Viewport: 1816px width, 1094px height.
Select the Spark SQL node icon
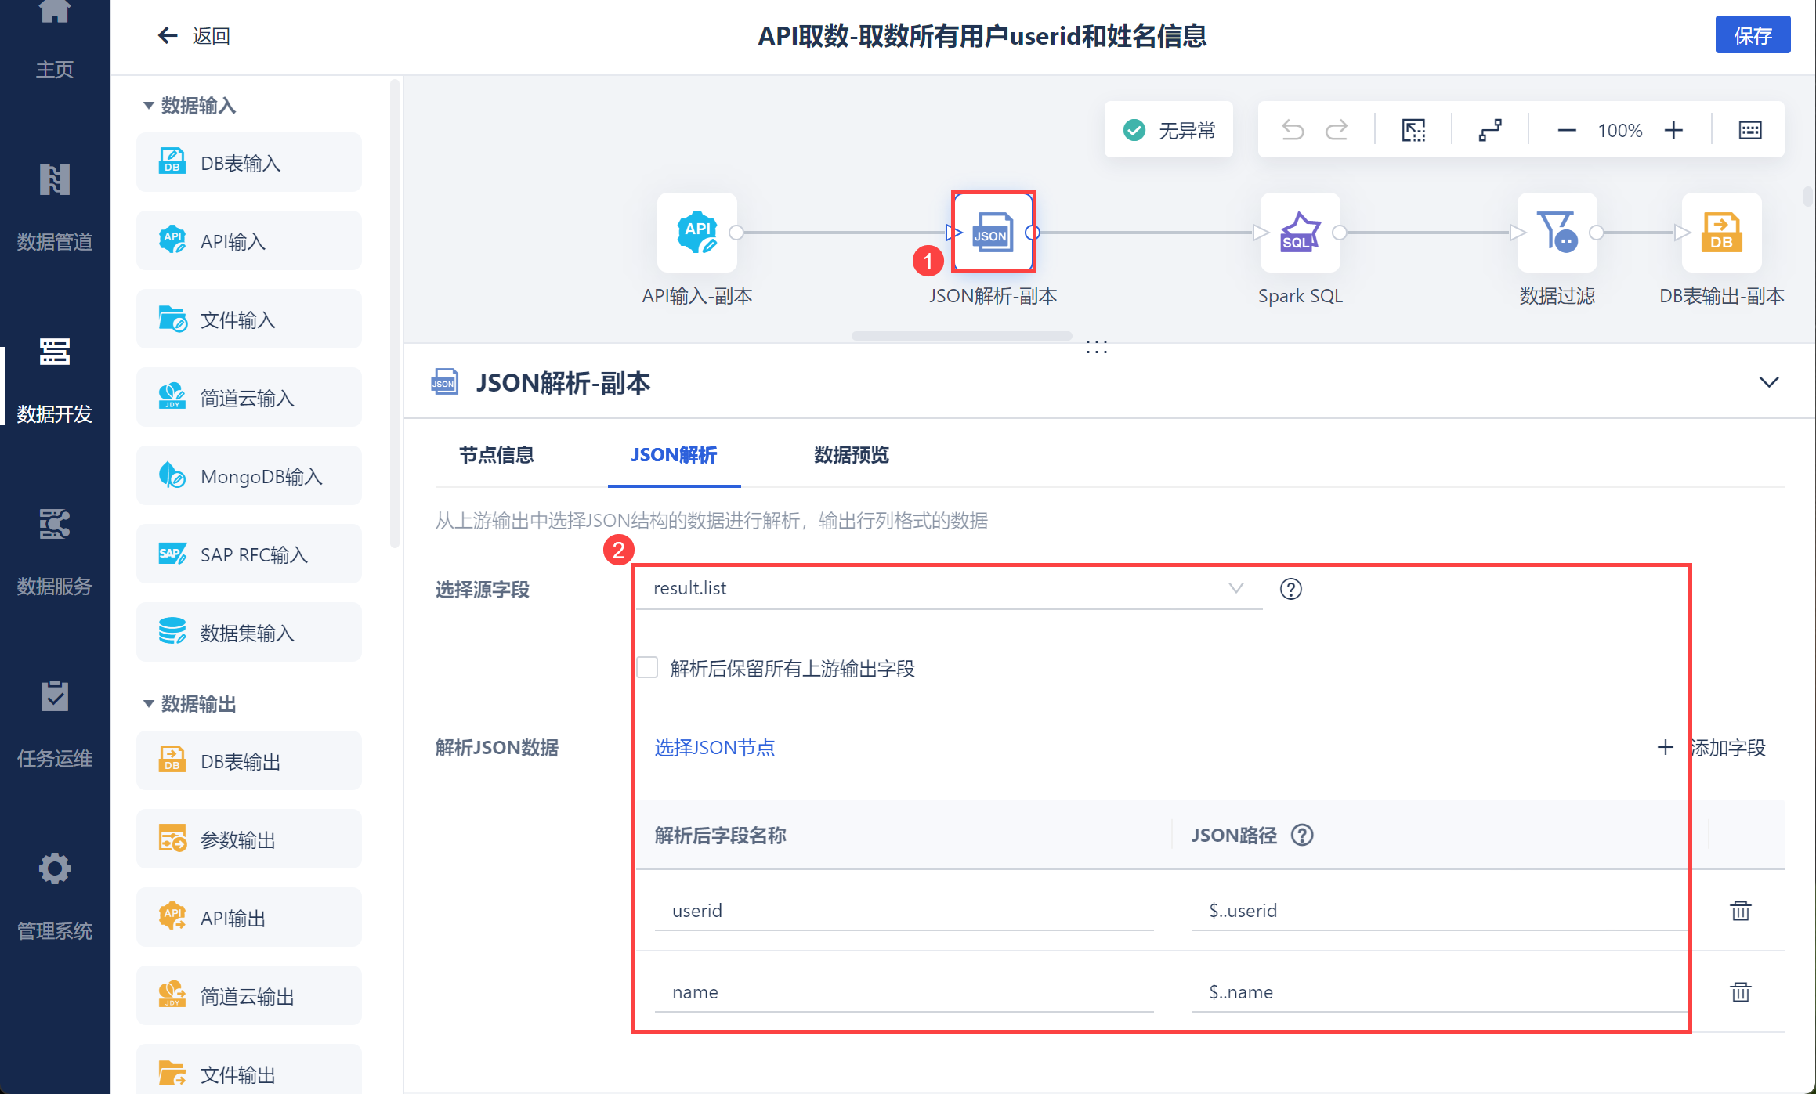pos(1300,233)
